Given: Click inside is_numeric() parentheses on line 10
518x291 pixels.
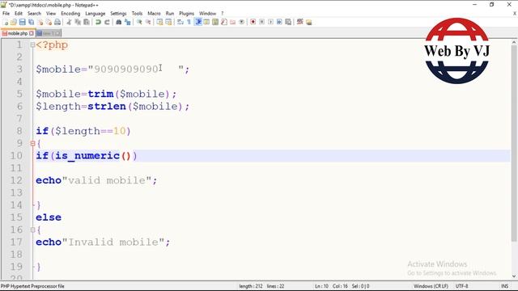Looking at the screenshot, I should click(x=126, y=156).
